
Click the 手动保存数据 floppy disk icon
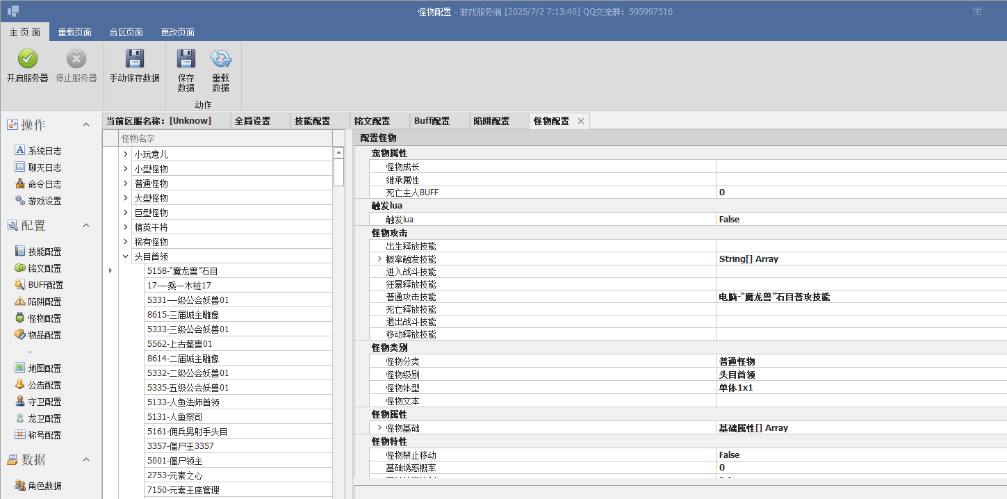pyautogui.click(x=134, y=58)
